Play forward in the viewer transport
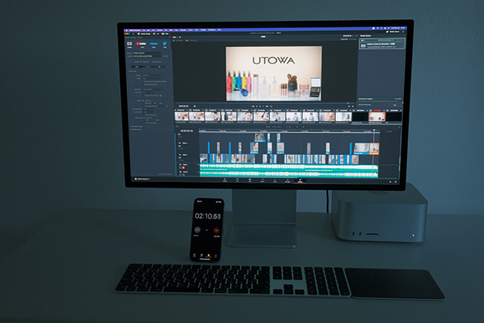484x323 pixels. point(263,106)
